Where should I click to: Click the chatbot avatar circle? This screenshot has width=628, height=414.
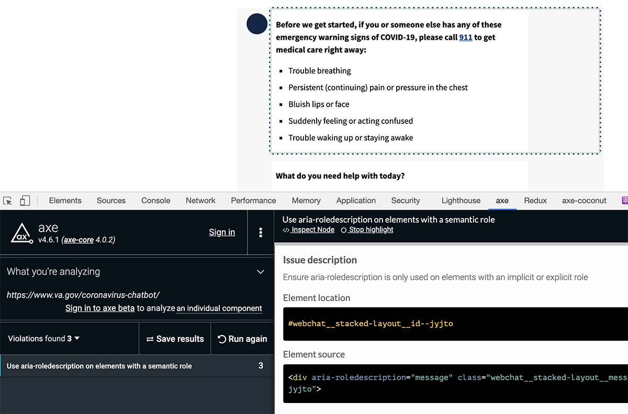pyautogui.click(x=257, y=24)
